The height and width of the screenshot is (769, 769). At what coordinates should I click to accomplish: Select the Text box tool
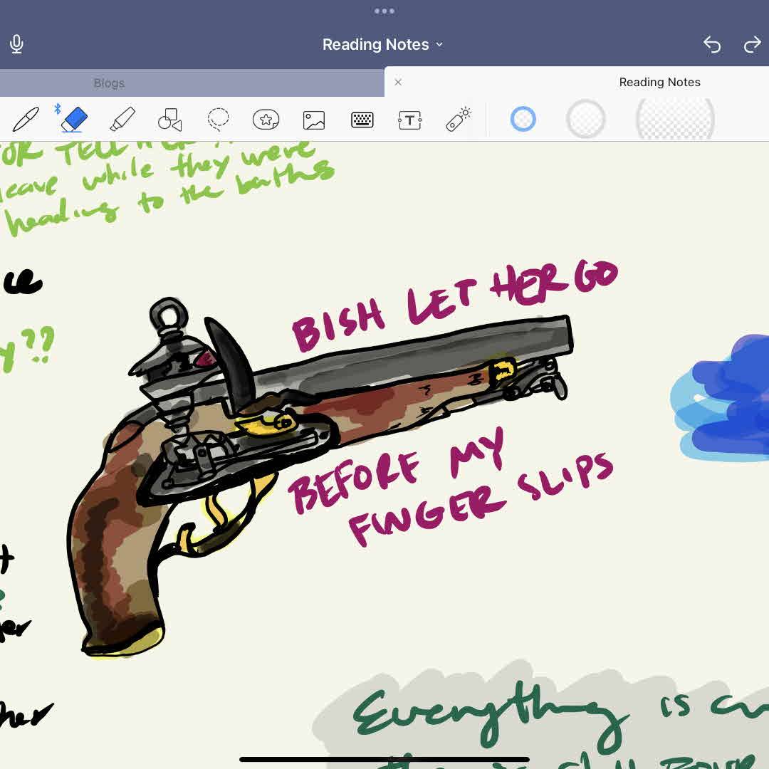click(409, 120)
